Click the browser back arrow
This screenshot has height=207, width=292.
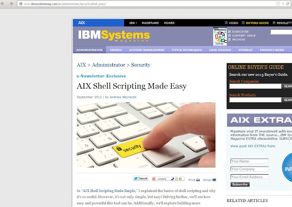(x=2, y=4)
